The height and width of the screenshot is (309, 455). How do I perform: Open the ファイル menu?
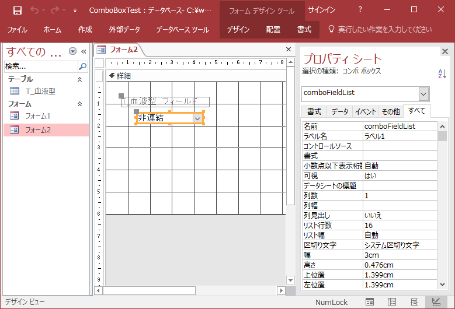pyautogui.click(x=17, y=30)
